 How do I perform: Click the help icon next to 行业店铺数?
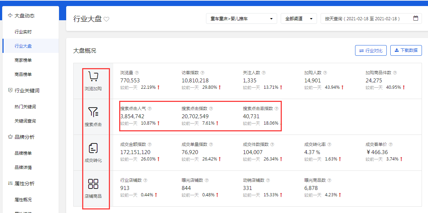pos(145,180)
